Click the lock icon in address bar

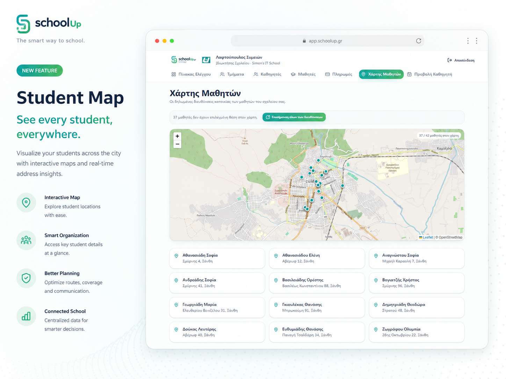click(x=304, y=41)
